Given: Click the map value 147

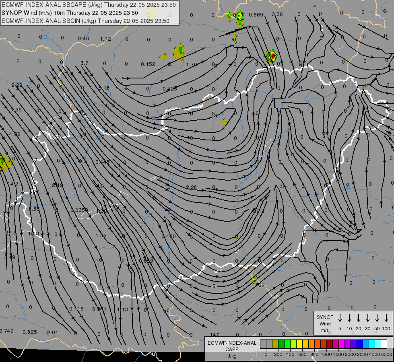Looking at the screenshot, I should coord(215,335).
